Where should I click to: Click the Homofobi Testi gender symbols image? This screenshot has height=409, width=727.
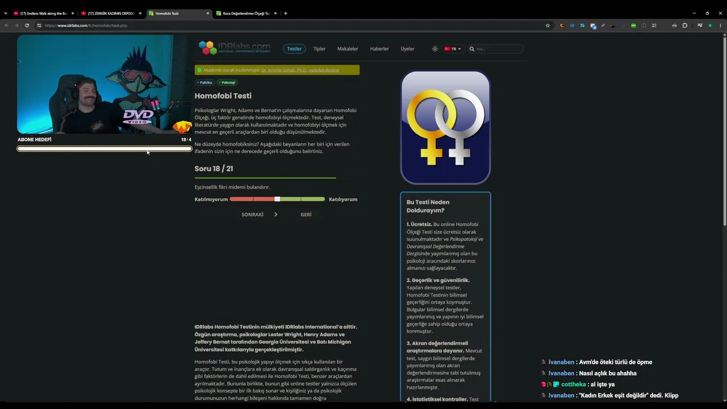445,127
